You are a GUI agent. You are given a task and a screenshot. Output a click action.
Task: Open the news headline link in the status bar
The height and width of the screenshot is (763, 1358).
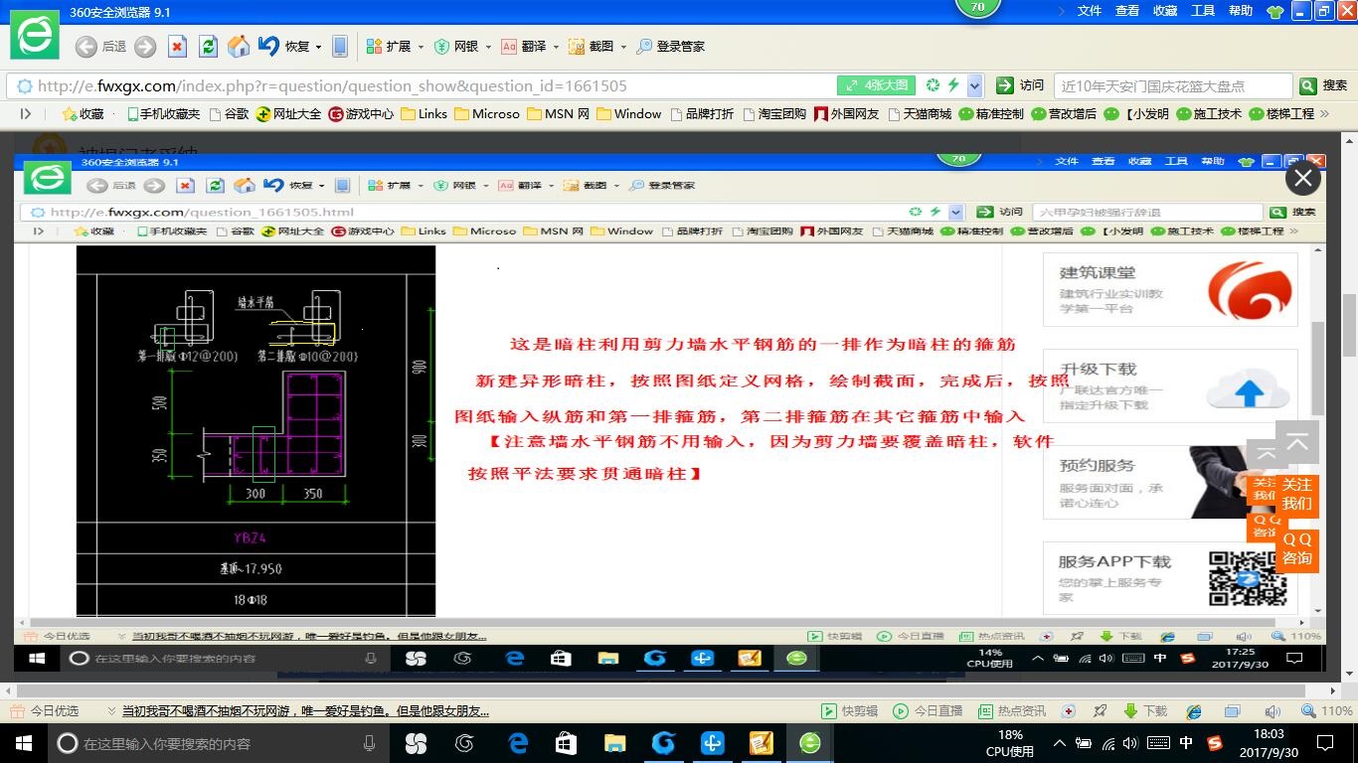click(305, 711)
